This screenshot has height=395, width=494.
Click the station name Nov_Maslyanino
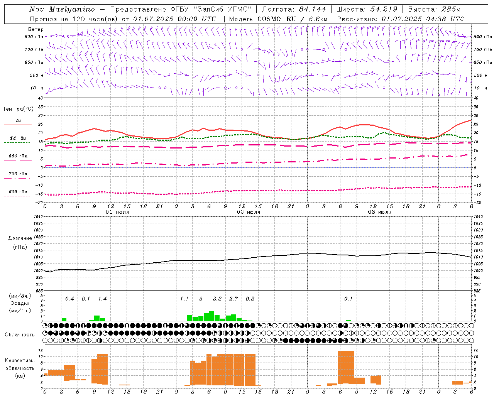[x=62, y=9]
